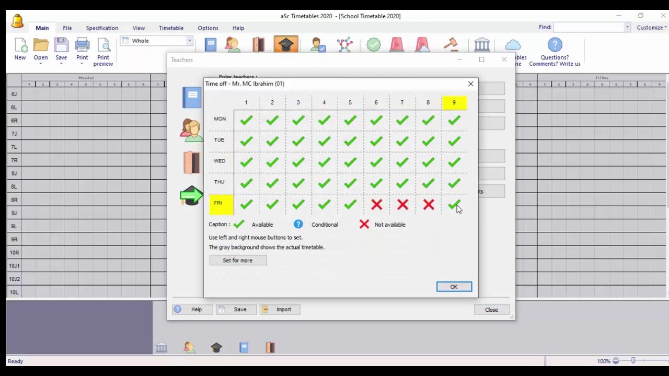Image resolution: width=669 pixels, height=376 pixels.
Task: Click the Set for more button
Action: coord(238,260)
